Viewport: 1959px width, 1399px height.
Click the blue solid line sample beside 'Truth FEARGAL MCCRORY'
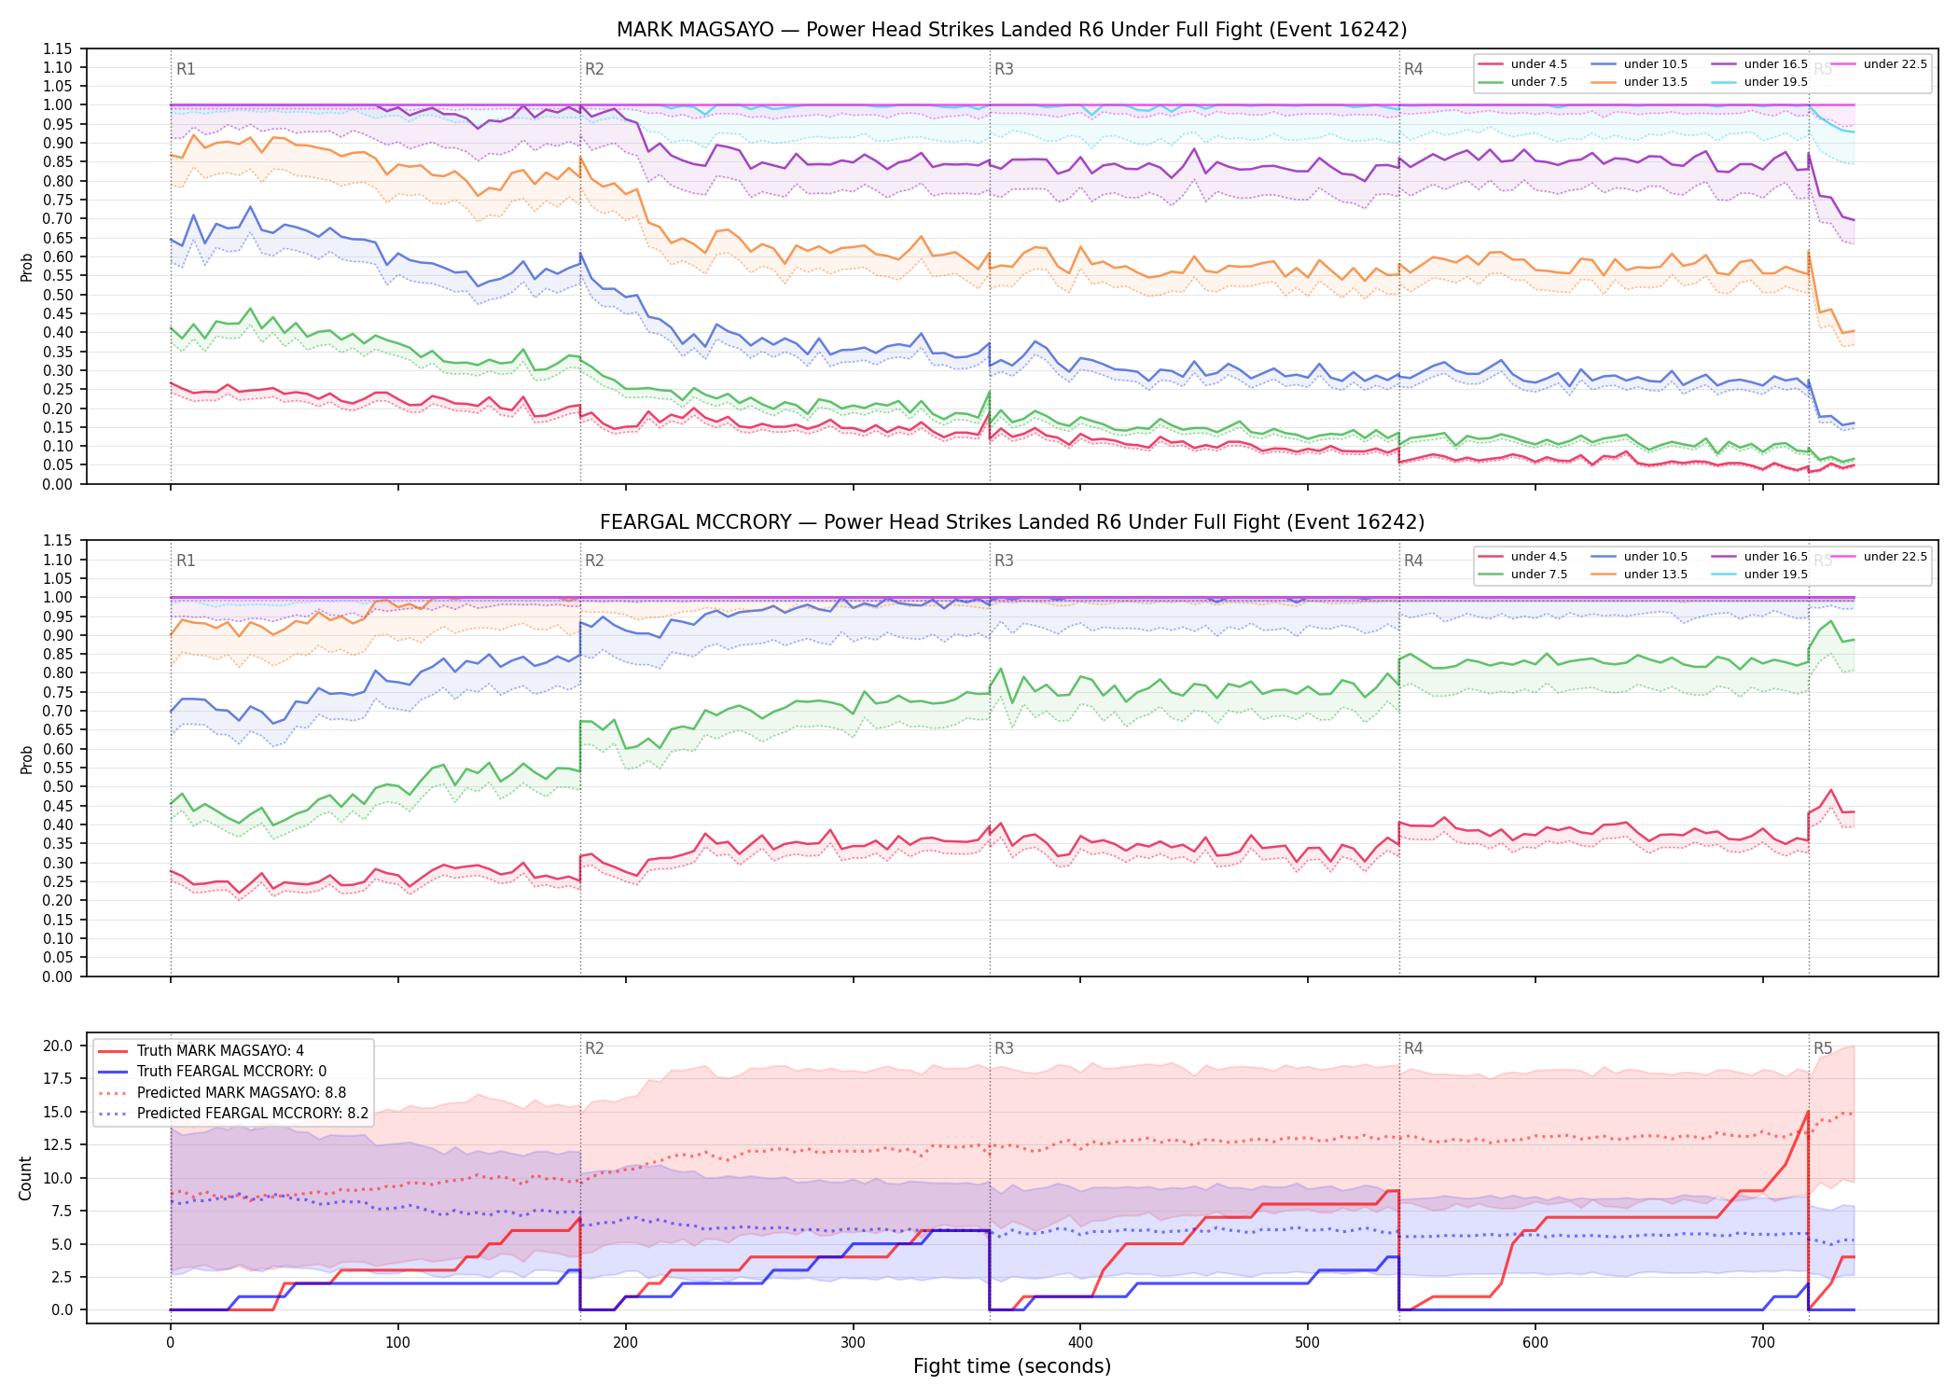tap(113, 1072)
